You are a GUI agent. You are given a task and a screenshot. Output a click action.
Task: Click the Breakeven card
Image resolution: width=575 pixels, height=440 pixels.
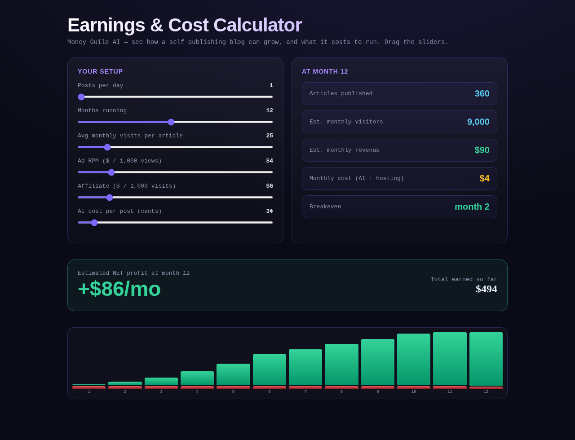tap(399, 207)
